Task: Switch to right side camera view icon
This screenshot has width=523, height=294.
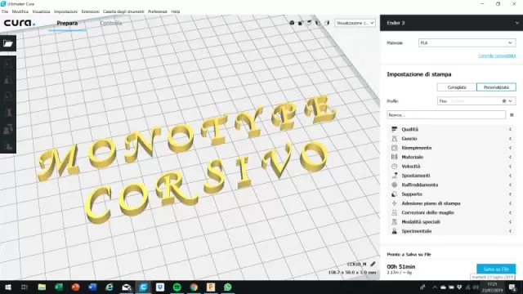Action: [x=327, y=23]
